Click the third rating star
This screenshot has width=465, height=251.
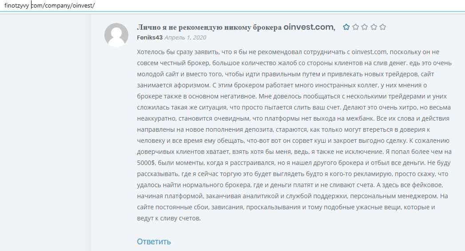tap(365, 27)
